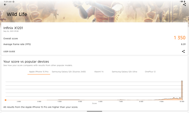Select the Apple iPhone 15 Pro tab

[x=39, y=72]
